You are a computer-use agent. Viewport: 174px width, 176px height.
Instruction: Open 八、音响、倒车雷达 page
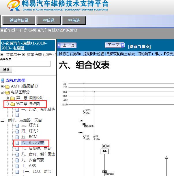(38, 154)
